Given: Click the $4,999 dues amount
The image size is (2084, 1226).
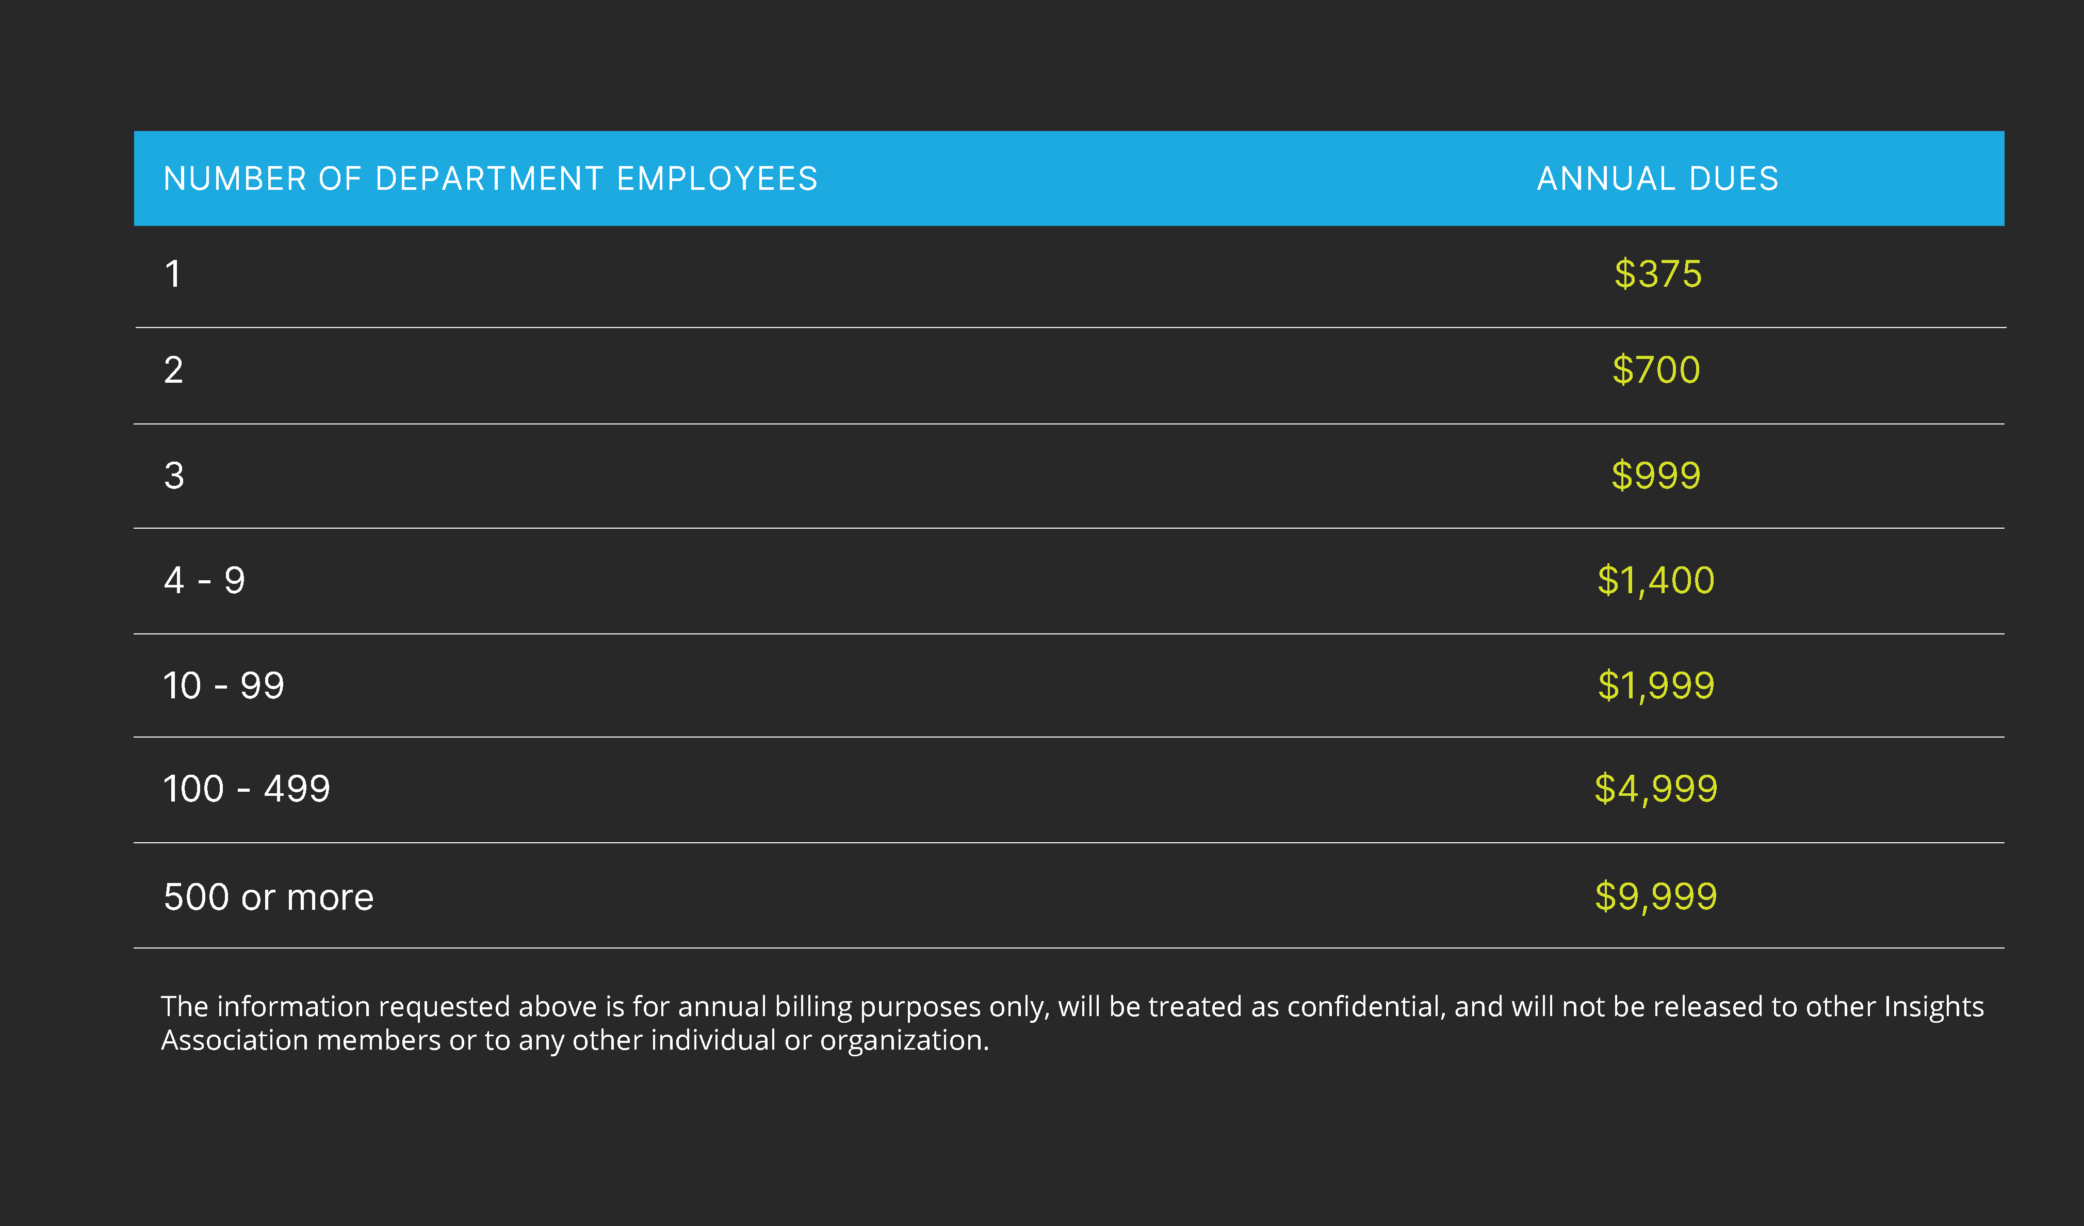Looking at the screenshot, I should (x=1656, y=789).
